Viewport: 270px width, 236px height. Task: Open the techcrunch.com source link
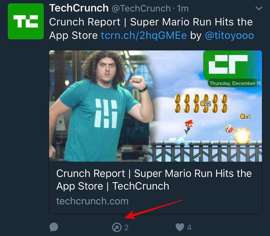(92, 201)
